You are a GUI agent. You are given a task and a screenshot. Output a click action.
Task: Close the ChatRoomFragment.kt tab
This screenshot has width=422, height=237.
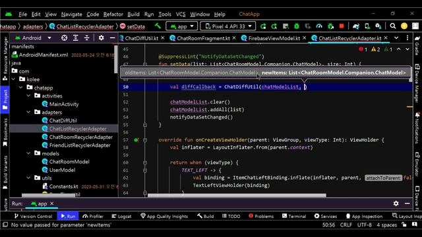[234, 38]
